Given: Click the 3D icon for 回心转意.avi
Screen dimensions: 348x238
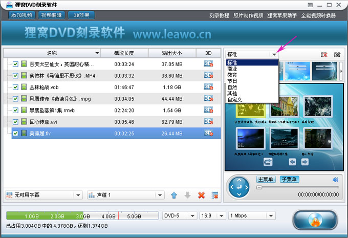Looking at the screenshot, I should click(x=208, y=121).
